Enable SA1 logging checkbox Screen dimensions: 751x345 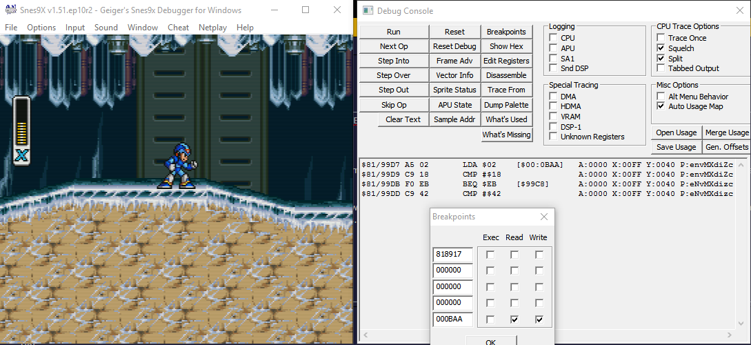tap(553, 59)
